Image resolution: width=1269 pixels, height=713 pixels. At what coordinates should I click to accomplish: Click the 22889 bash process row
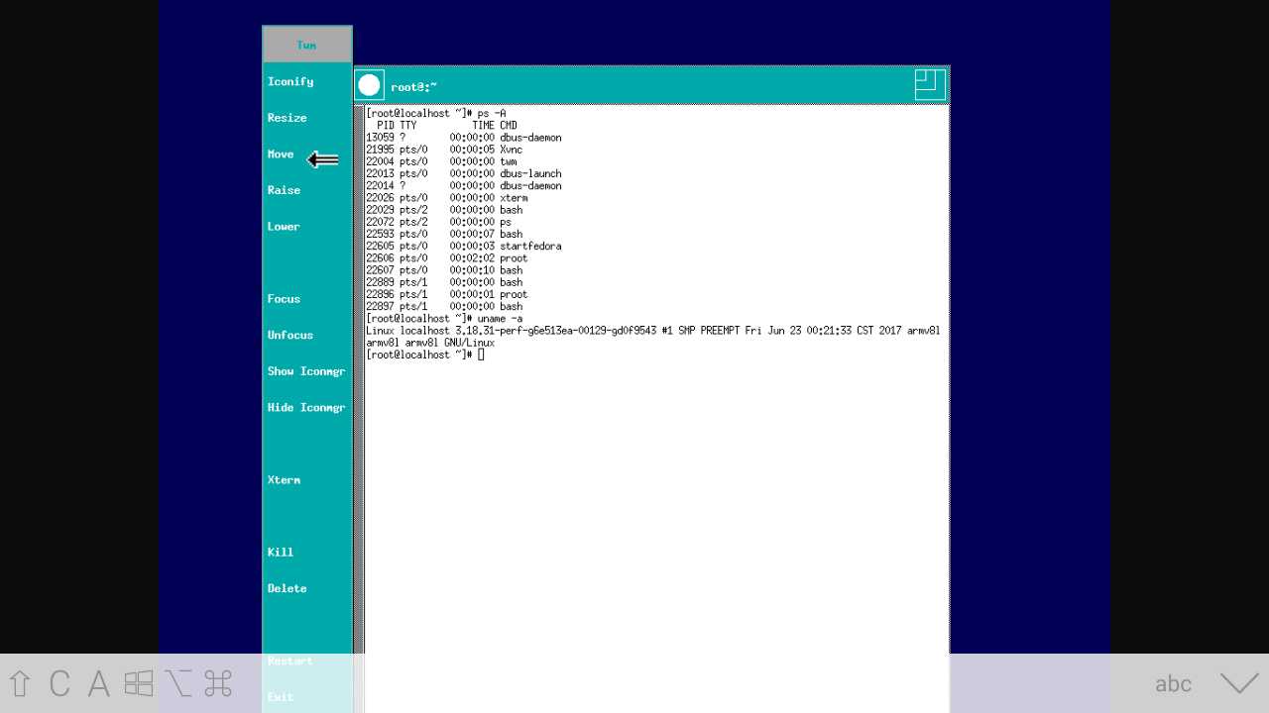[x=444, y=282]
